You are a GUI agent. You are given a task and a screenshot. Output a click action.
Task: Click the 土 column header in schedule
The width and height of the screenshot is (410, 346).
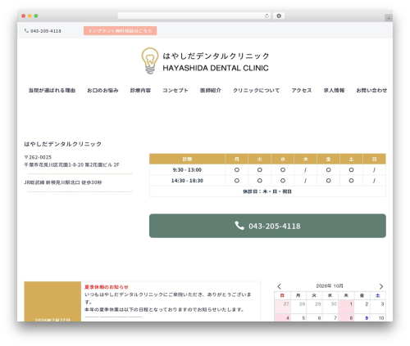tap(351, 159)
